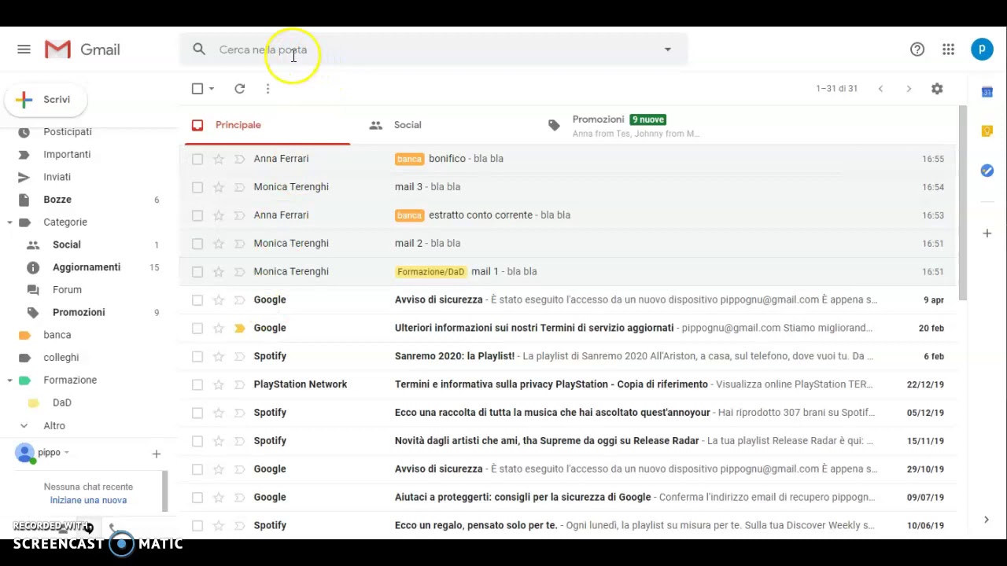Open the banca label
The width and height of the screenshot is (1007, 566).
click(x=57, y=335)
